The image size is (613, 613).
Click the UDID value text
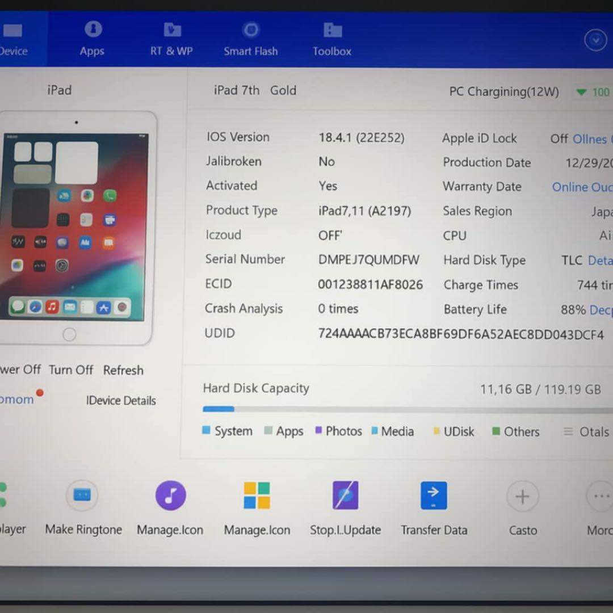tap(461, 334)
